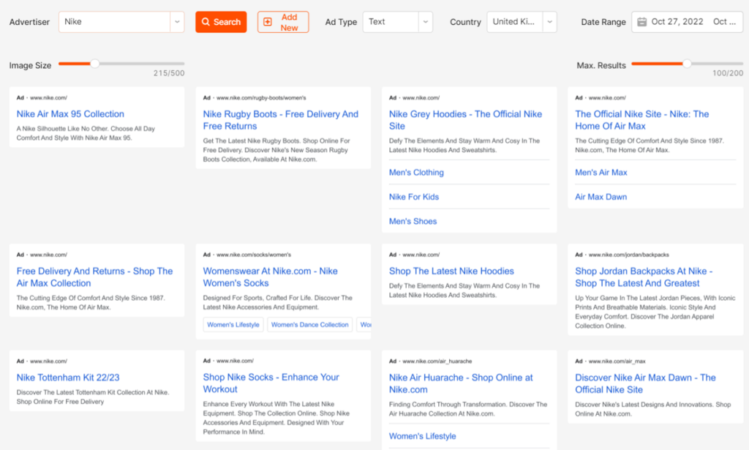Screen dimensions: 749x450
Task: Adjust the Image Size slider handle
Action: coord(94,64)
